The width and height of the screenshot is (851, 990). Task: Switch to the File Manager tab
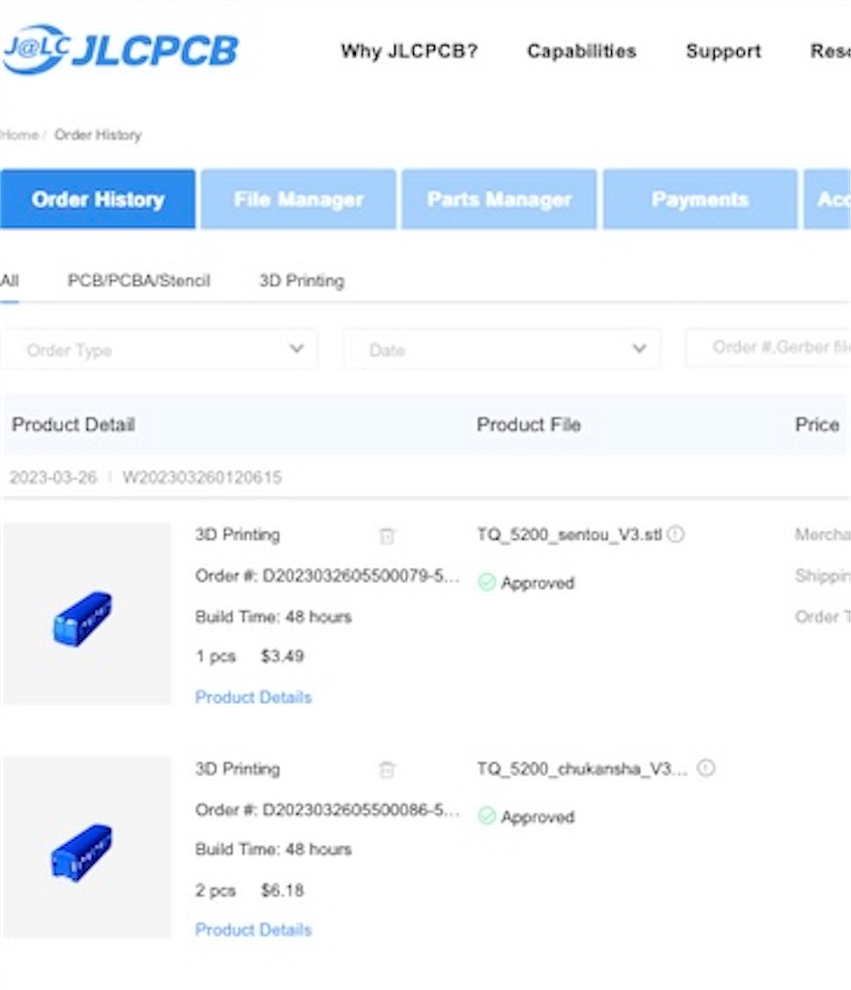click(x=299, y=199)
